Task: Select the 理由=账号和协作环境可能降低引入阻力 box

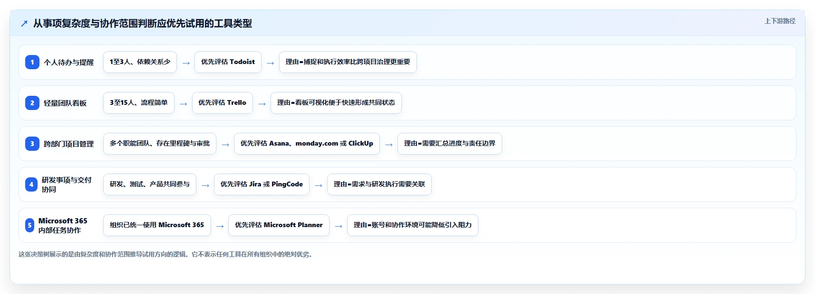Action: (413, 225)
